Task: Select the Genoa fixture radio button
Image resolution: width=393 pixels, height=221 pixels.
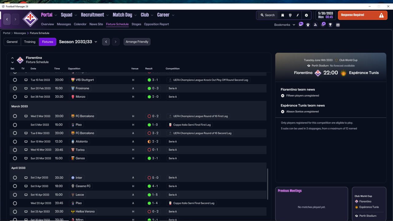Action: pos(15,158)
